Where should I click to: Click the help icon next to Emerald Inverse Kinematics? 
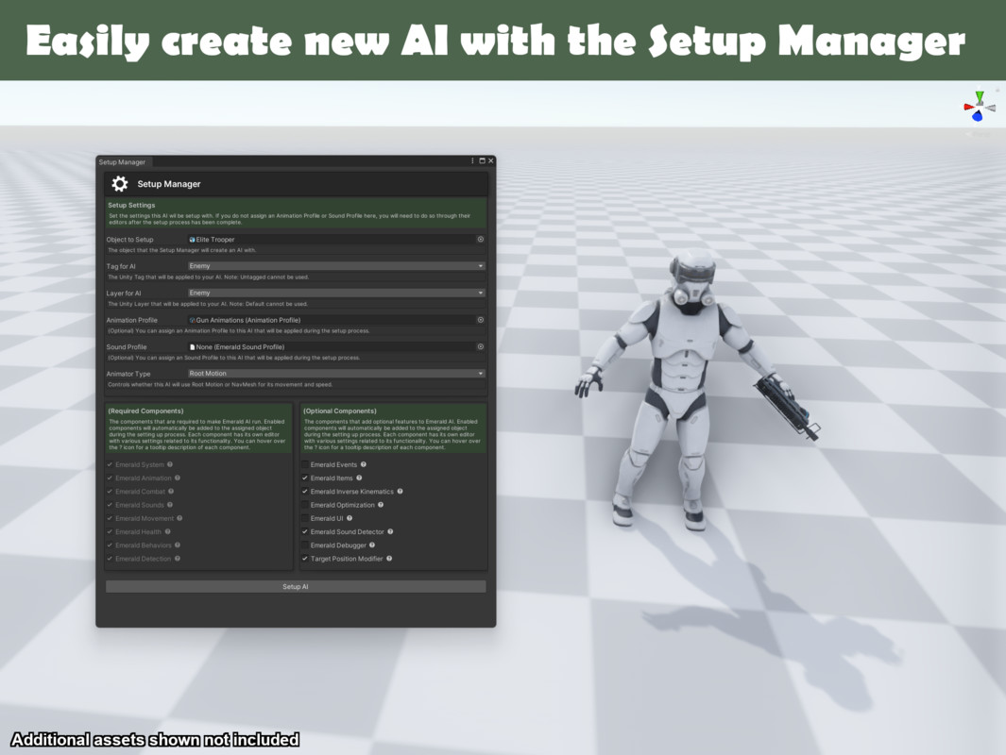401,492
